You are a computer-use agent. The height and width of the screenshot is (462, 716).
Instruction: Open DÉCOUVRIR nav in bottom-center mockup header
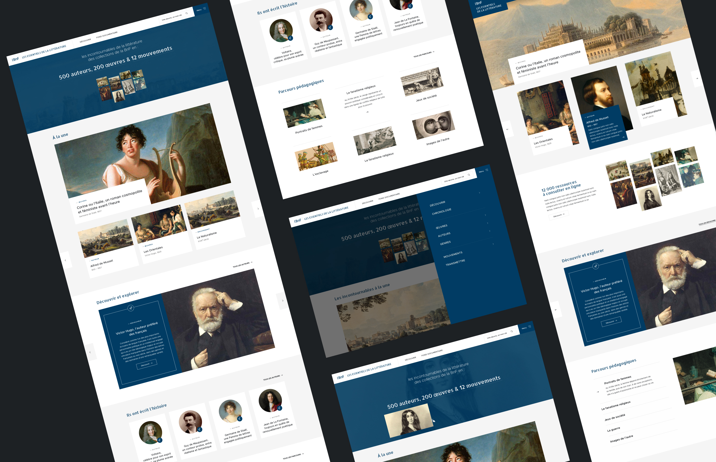410,358
